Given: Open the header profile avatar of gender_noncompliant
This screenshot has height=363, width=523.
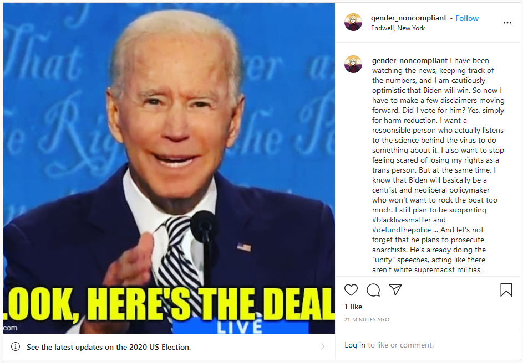Looking at the screenshot, I should coord(353,22).
